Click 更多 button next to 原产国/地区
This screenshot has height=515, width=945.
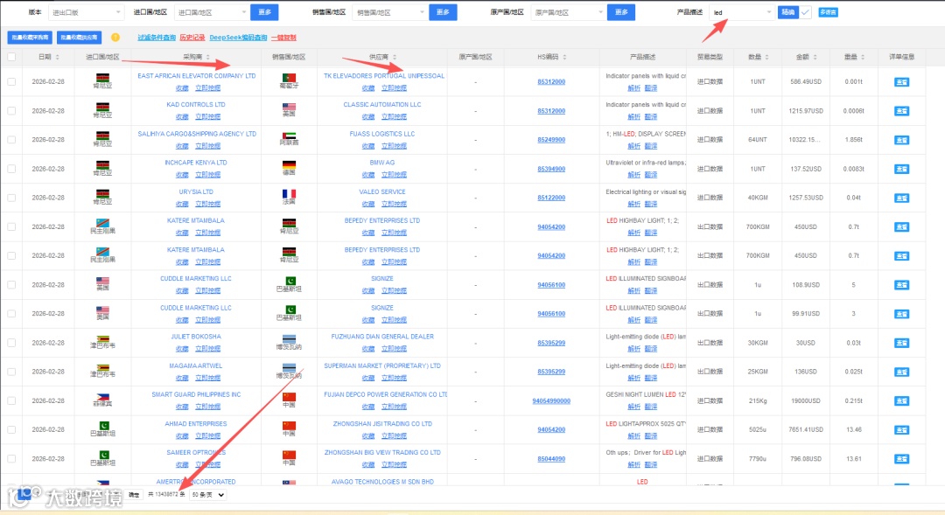click(x=621, y=12)
